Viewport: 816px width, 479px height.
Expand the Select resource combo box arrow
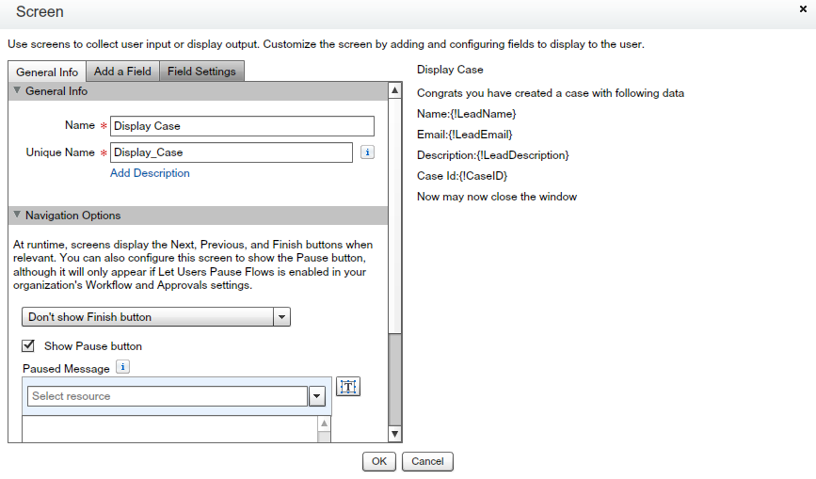(317, 396)
